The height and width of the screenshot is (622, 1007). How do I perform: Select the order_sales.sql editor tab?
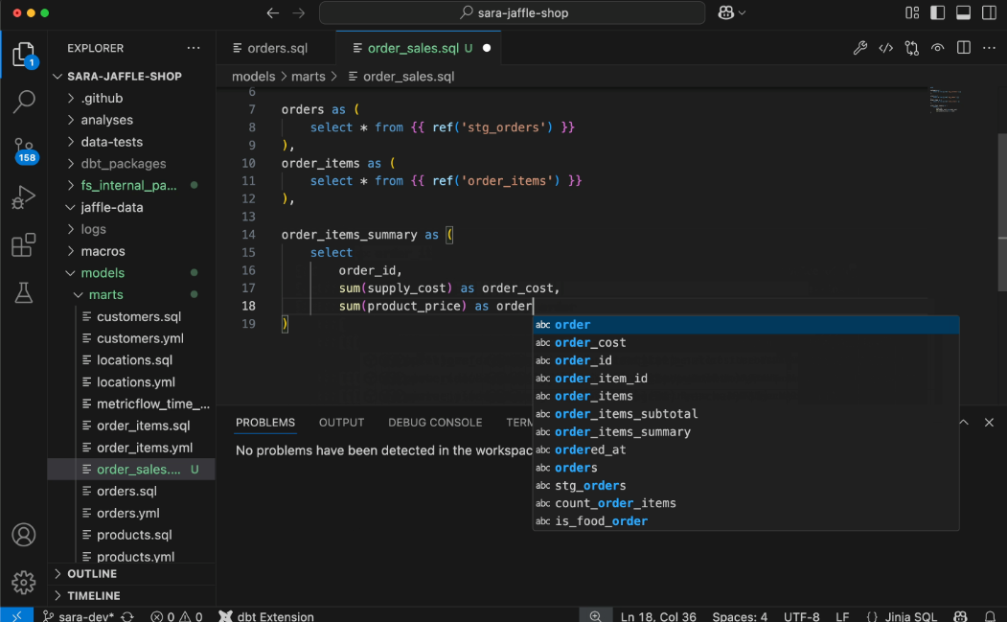click(418, 48)
